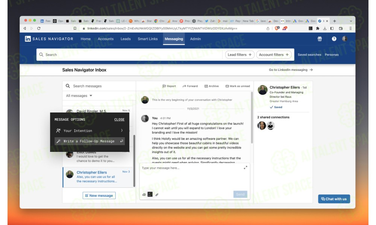Click Christopher Eilers profile photo in sidebar
Image resolution: width=376 pixels, height=225 pixels.
pyautogui.click(x=262, y=90)
